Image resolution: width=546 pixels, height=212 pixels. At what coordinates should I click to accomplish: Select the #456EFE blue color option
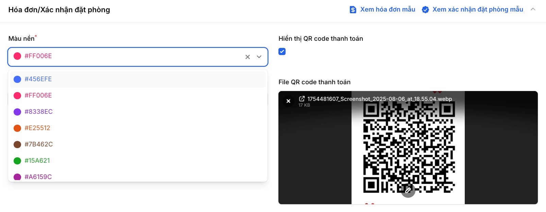pos(138,79)
